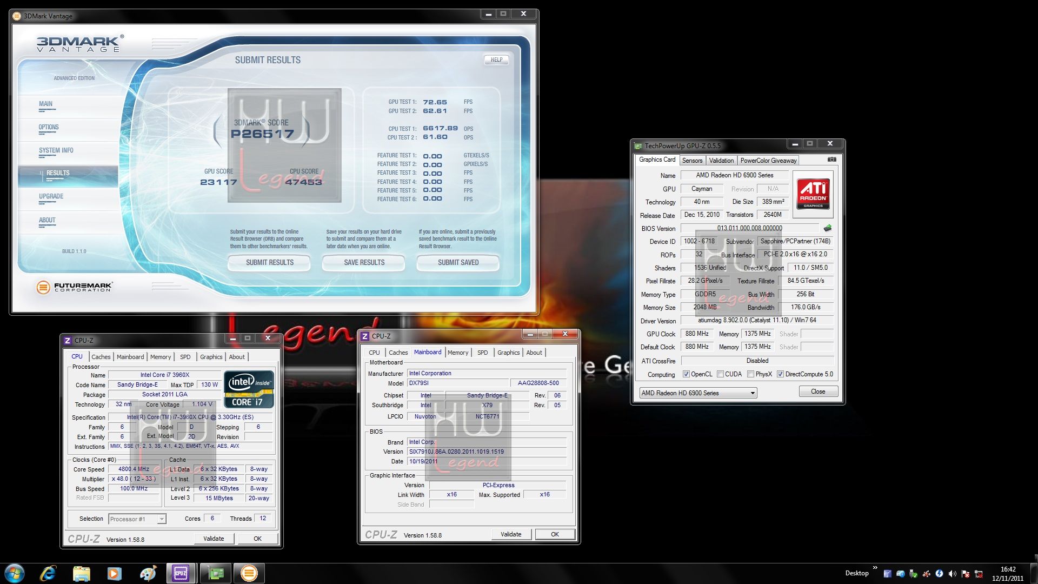Image resolution: width=1038 pixels, height=584 pixels.
Task: Click the Futuremark Corporation logo
Action: click(75, 287)
